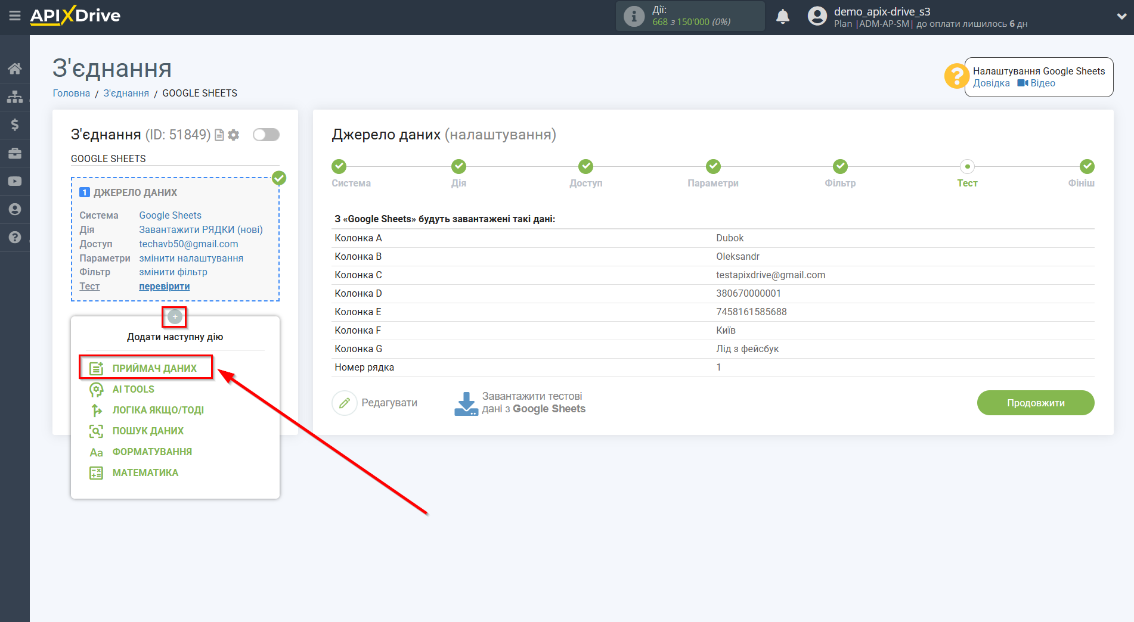Click the Oleksandr value cell

click(738, 256)
